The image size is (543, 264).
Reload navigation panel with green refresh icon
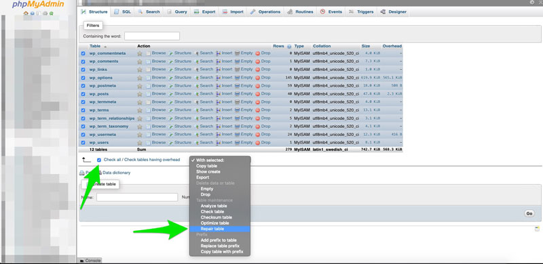tap(52, 14)
